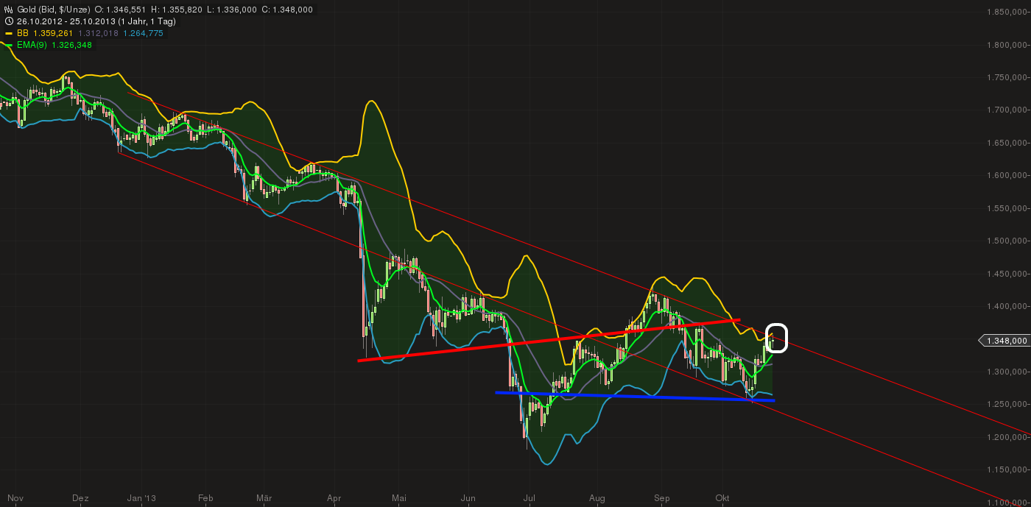Click the 'Okt' month label on time axis
1031x507 pixels.
point(722,498)
